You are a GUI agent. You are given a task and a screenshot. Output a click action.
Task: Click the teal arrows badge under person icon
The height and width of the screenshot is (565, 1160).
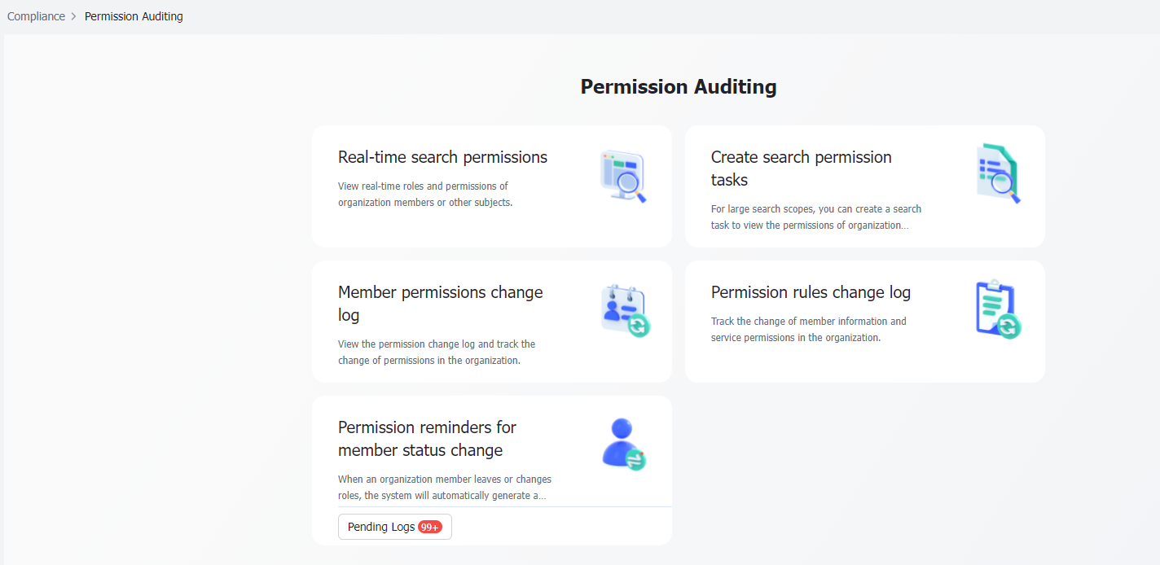pos(636,458)
